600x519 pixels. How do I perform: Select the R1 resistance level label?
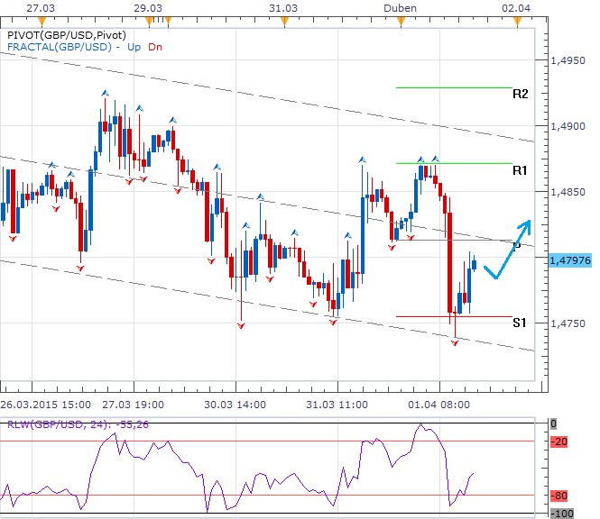click(x=519, y=169)
